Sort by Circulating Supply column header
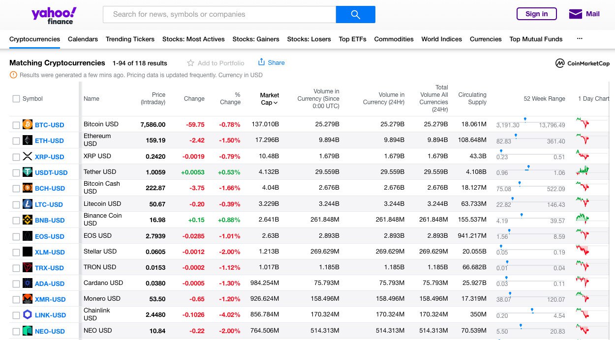615x340 pixels. click(x=472, y=99)
